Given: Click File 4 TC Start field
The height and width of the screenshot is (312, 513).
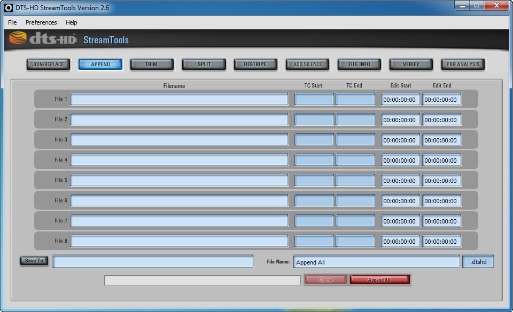Looking at the screenshot, I should point(314,160).
